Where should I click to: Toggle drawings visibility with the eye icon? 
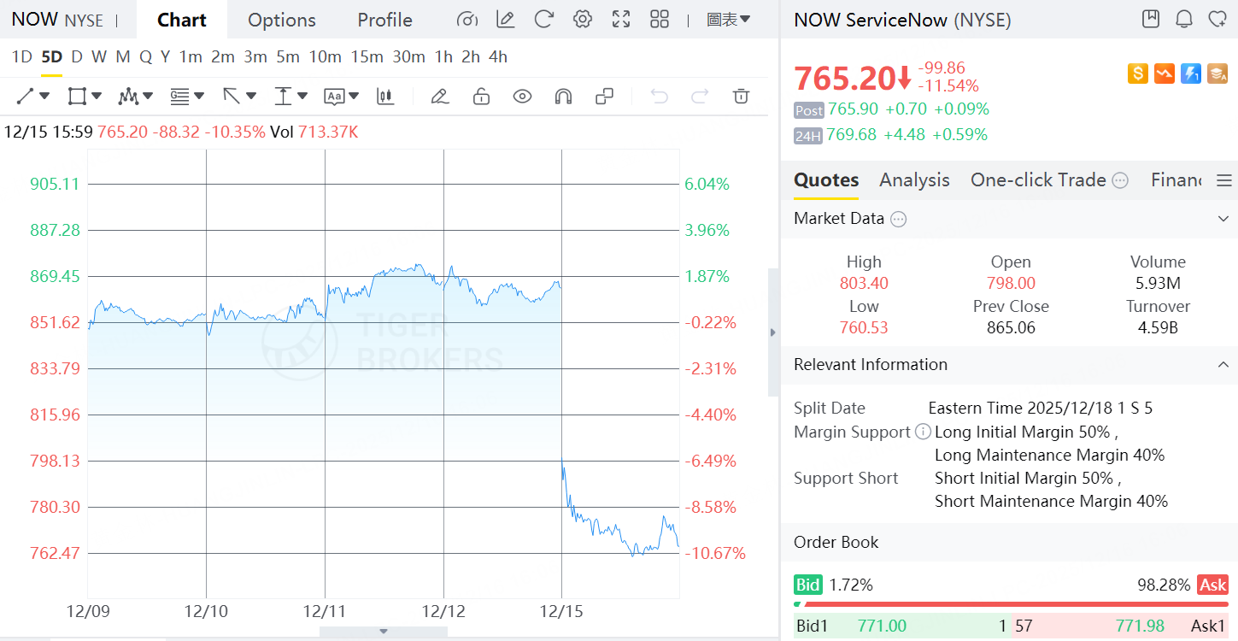[522, 97]
